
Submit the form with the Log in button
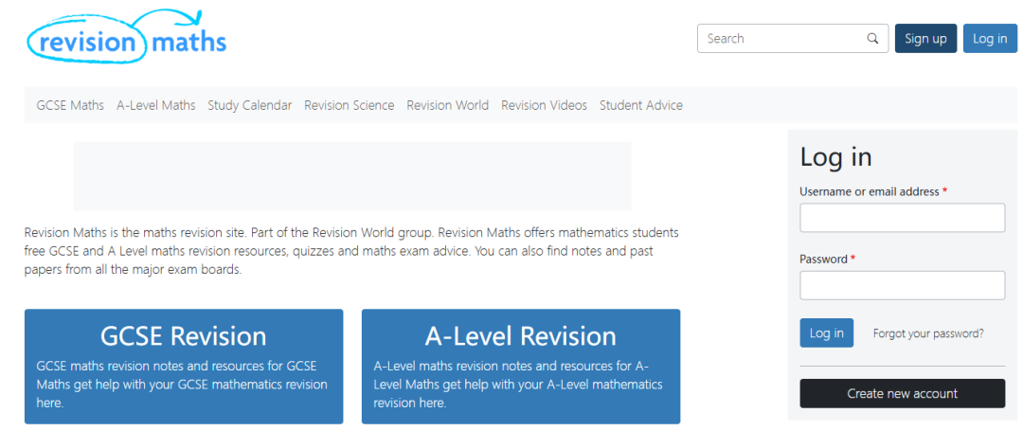826,333
